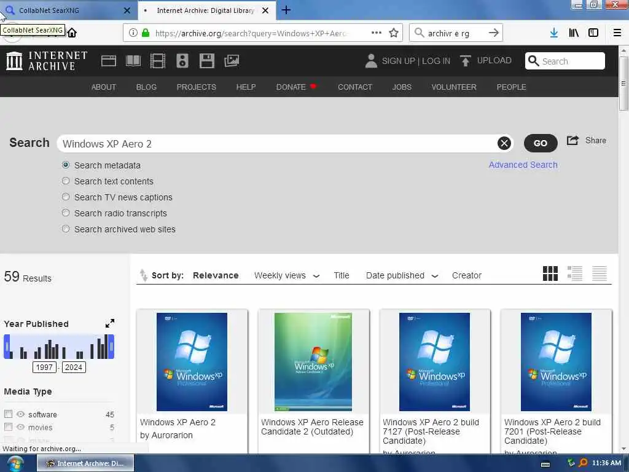Click the Share icon

click(x=573, y=141)
